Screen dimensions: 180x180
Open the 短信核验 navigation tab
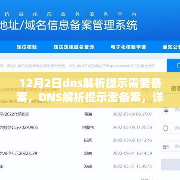[27, 47]
